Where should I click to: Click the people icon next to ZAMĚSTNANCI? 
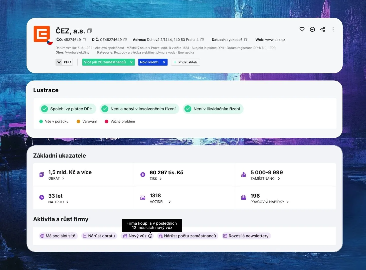[244, 175]
